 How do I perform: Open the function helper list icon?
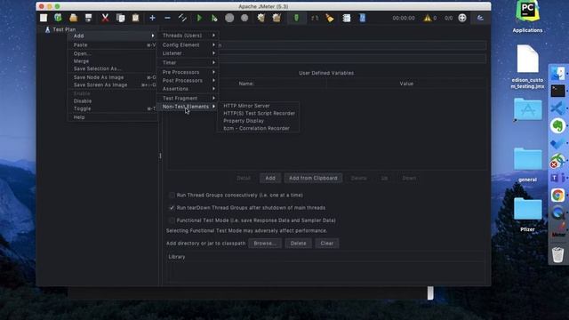pos(347,18)
